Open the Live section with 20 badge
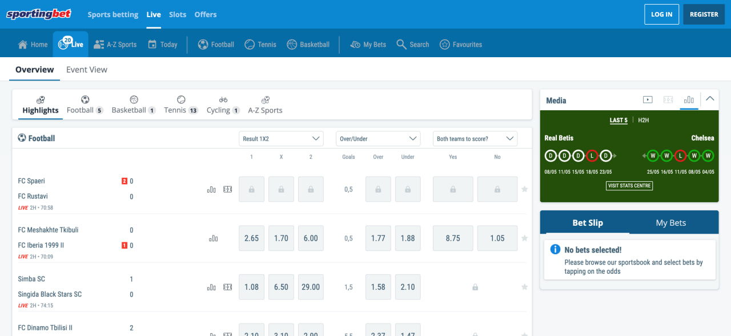Viewport: 731px width, 336px height. pos(71,43)
